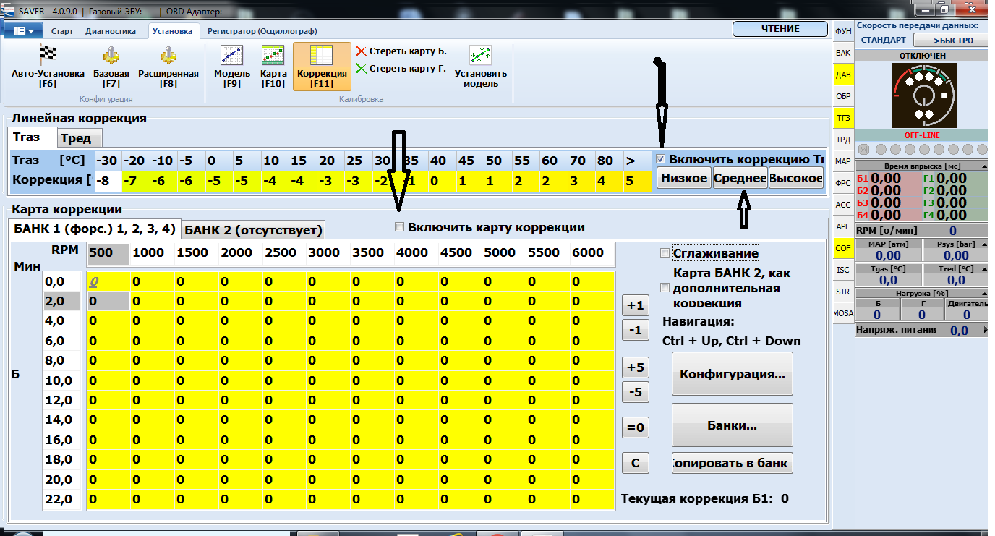995x536 pixels.
Task: Open Базовая [F7] configuration
Action: (111, 56)
